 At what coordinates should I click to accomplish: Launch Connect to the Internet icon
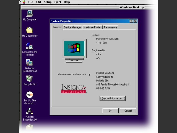(x=30, y=46)
